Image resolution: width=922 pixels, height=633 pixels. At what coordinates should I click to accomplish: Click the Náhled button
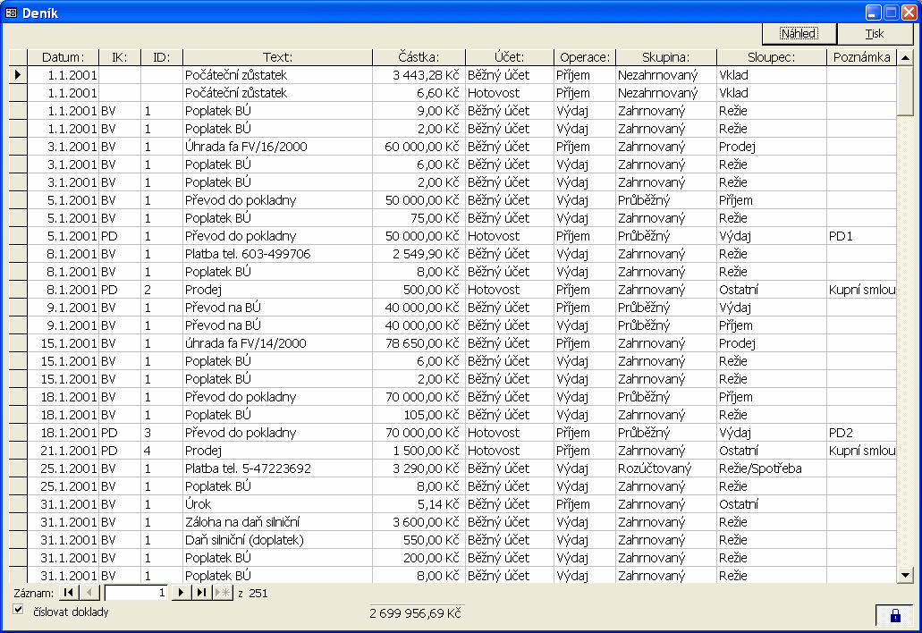tap(799, 34)
